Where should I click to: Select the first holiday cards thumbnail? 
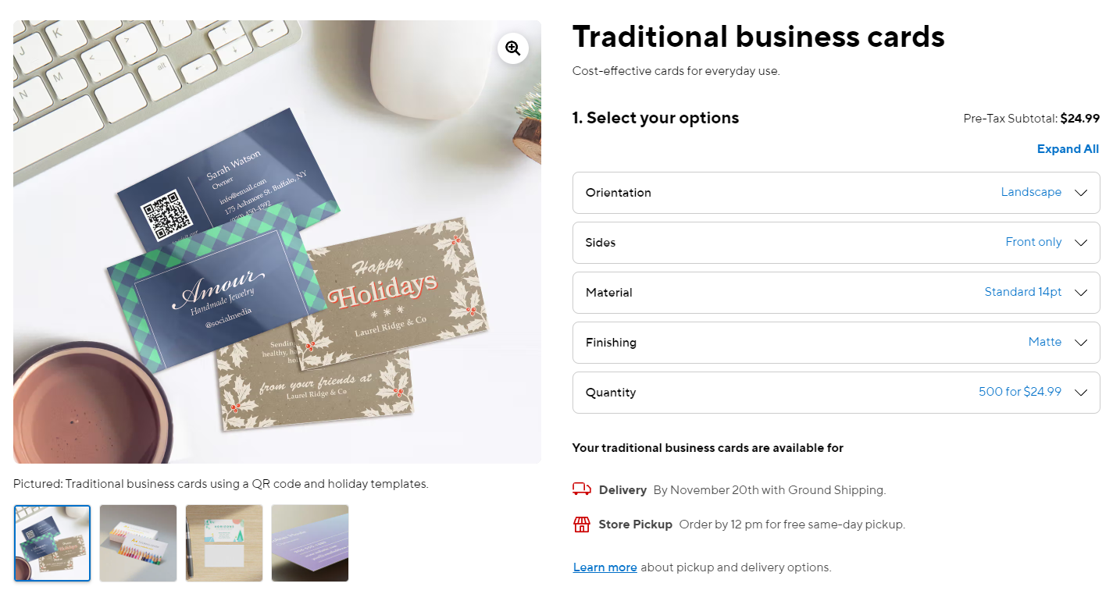point(52,543)
